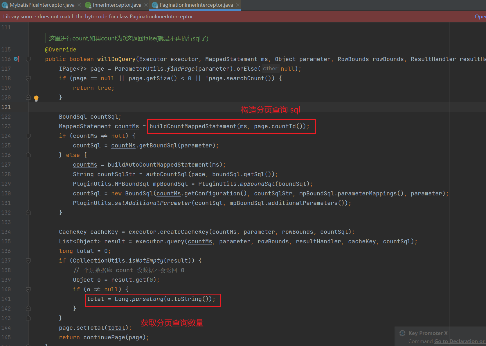Screen dimensions: 486x346
Task: Click the Go to Declaration link in the notification
Action: (x=455, y=341)
